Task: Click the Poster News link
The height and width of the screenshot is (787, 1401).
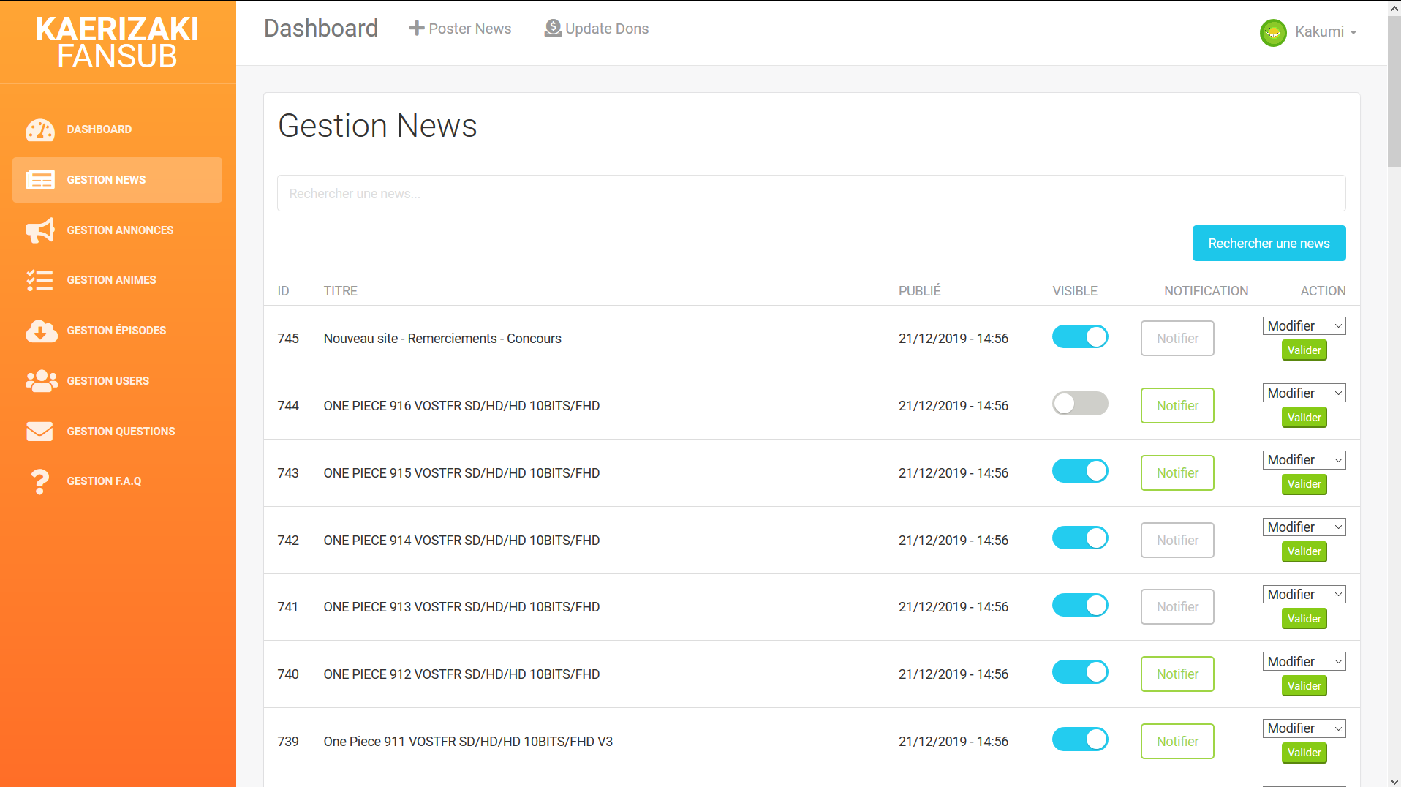Action: pyautogui.click(x=460, y=29)
